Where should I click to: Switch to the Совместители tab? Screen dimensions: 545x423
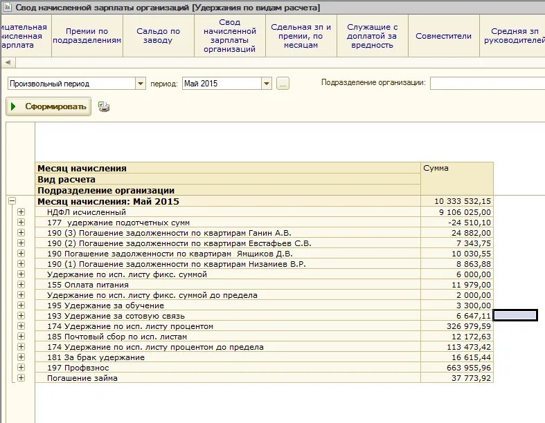443,36
